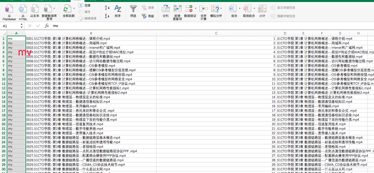Image resolution: width=374 pixels, height=173 pixels.
Task: Select column G header
Action: [x=340, y=33]
